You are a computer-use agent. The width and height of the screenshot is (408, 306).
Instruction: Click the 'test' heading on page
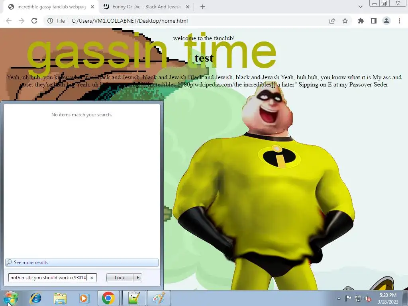[204, 58]
